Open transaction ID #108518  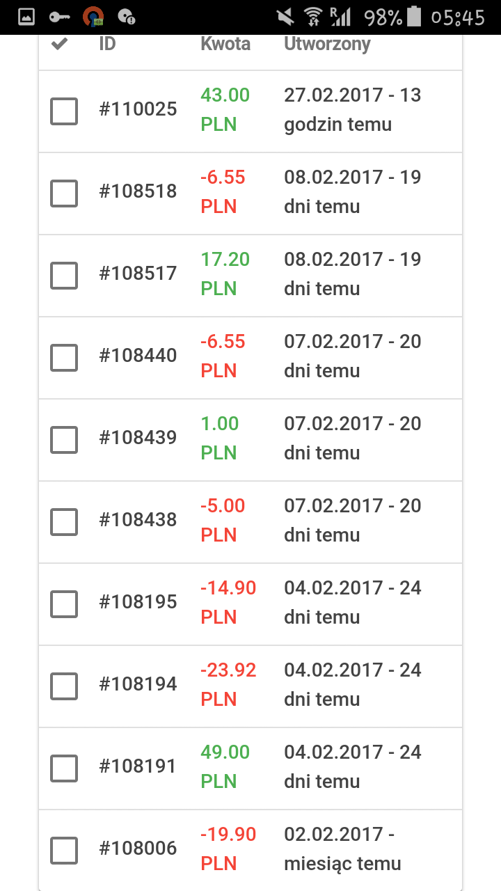point(138,191)
